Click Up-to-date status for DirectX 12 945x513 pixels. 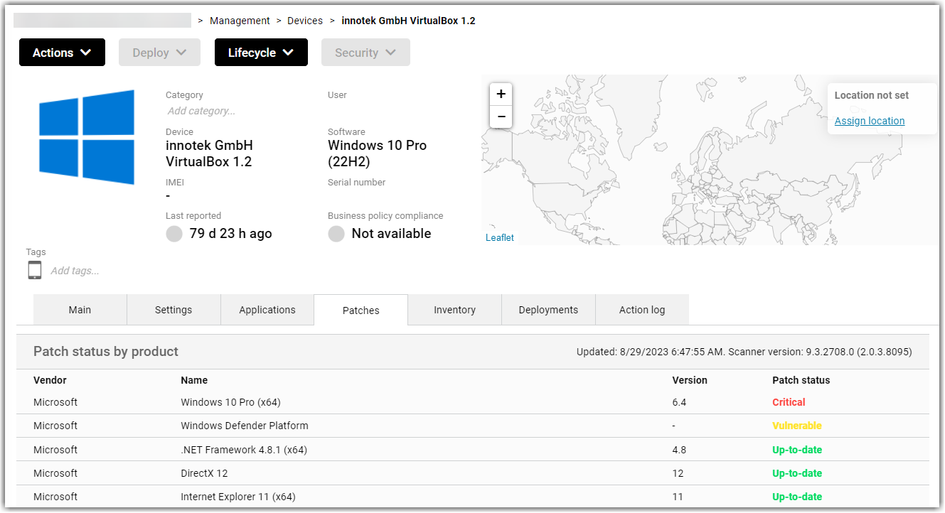click(x=797, y=473)
